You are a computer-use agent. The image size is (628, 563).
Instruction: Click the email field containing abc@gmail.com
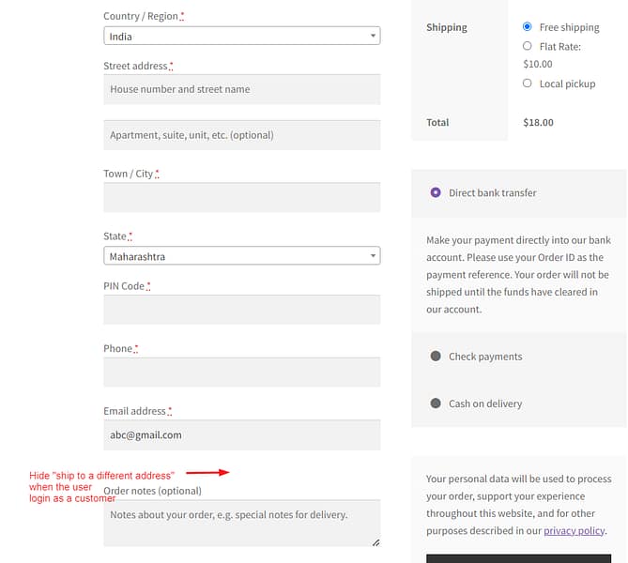[x=241, y=434]
